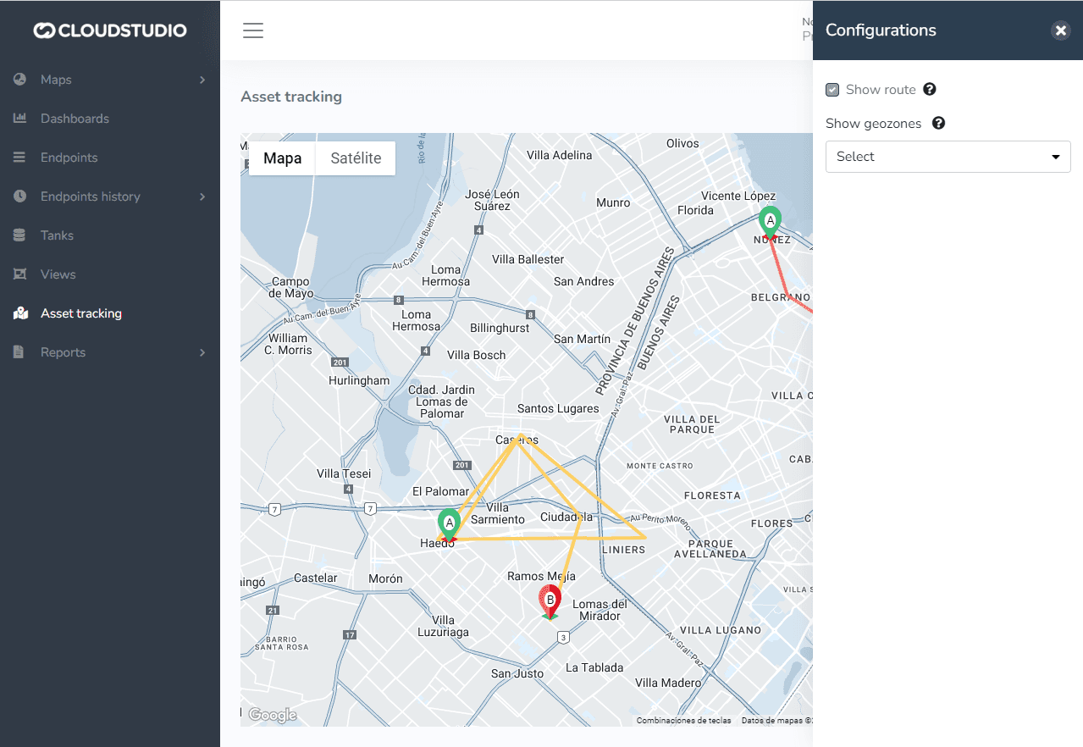Click green marker A near Nuñez
The image size is (1083, 747).
[770, 222]
